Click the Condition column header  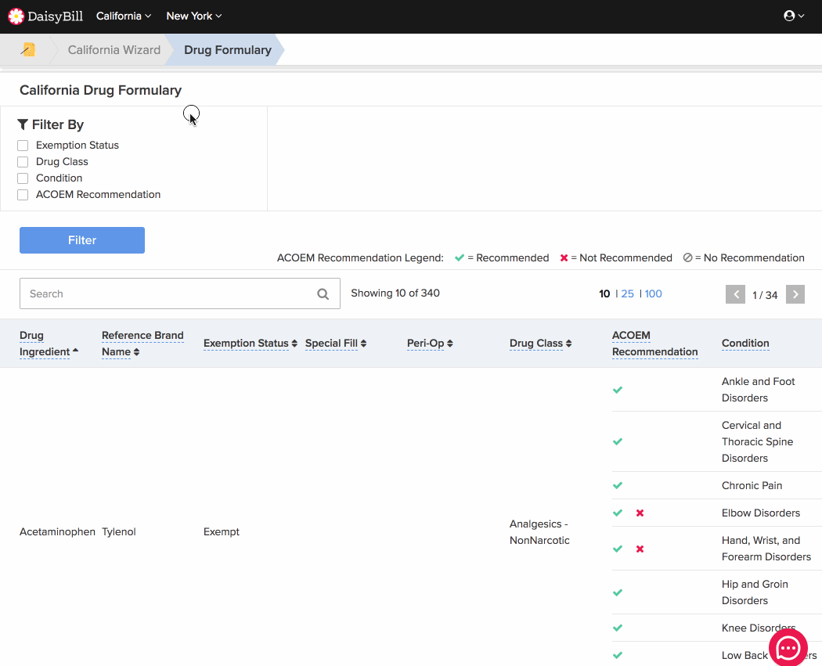point(745,344)
